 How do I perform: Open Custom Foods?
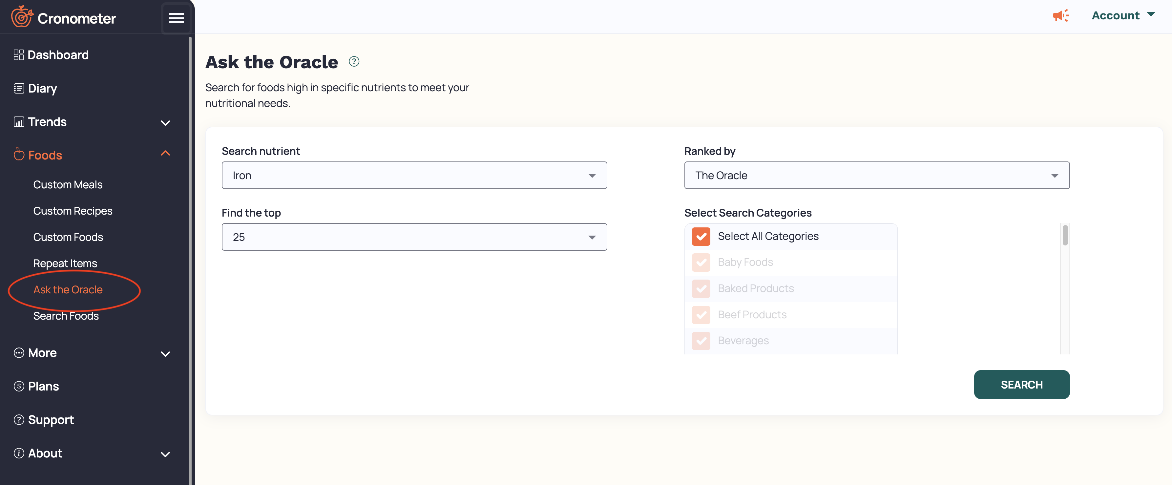pos(68,237)
